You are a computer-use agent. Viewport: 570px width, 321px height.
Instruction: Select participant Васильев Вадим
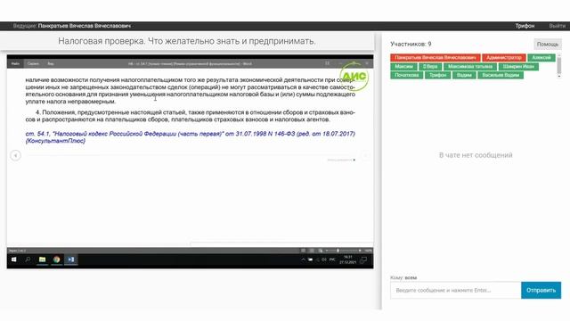tap(501, 75)
